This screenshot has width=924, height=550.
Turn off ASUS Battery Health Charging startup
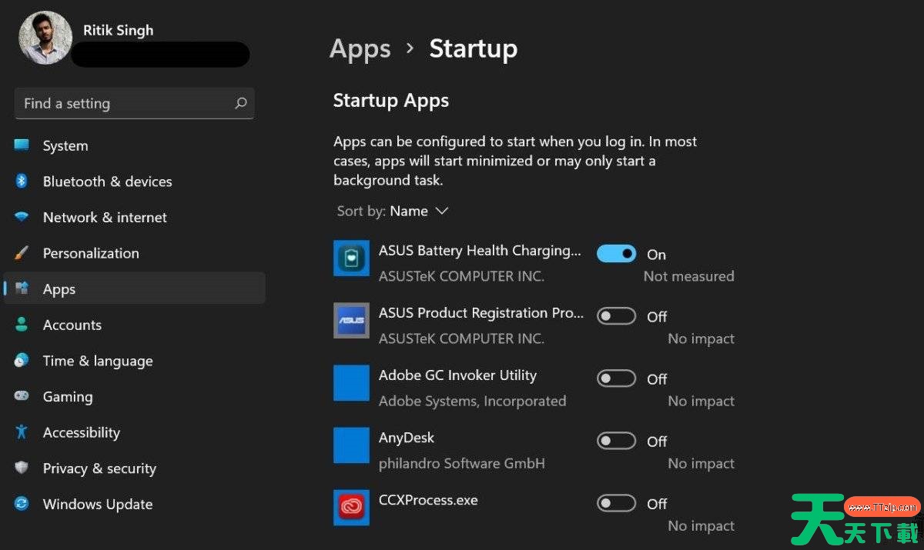(617, 253)
